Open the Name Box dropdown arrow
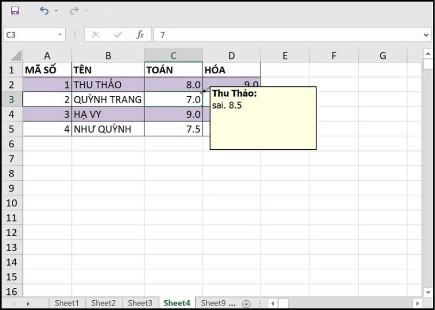The height and width of the screenshot is (310, 435). click(x=60, y=35)
